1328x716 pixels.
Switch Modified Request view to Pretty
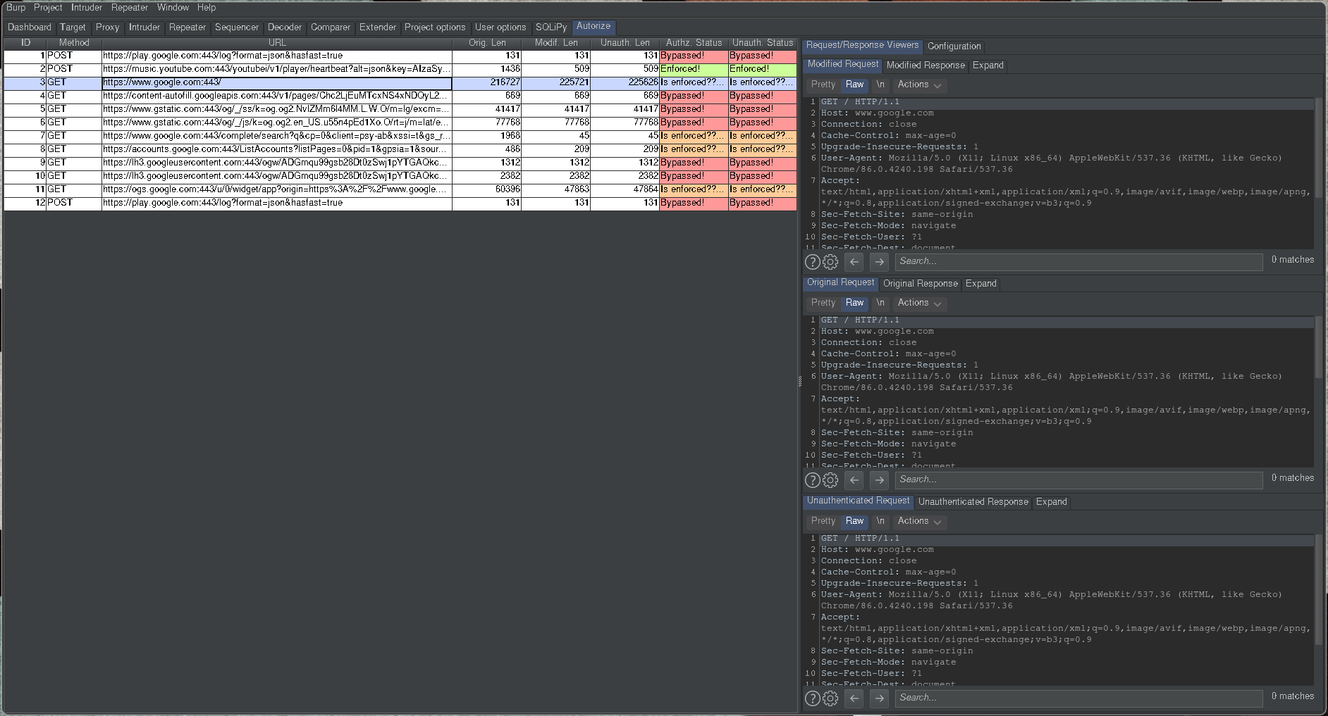click(823, 84)
